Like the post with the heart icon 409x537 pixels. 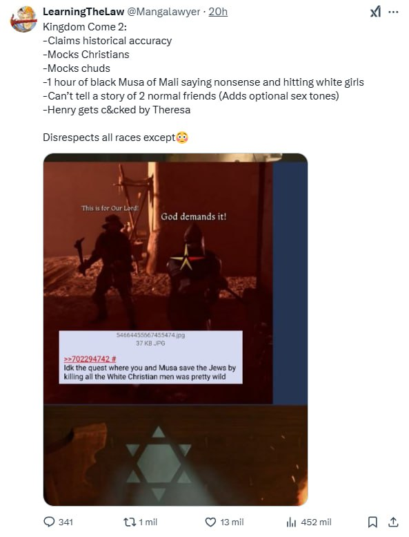(x=210, y=522)
